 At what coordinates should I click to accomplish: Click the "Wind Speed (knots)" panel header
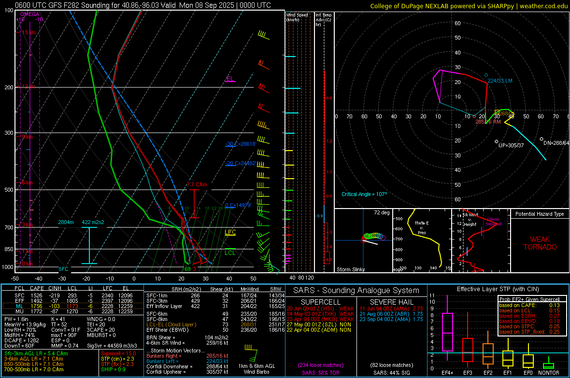point(297,17)
